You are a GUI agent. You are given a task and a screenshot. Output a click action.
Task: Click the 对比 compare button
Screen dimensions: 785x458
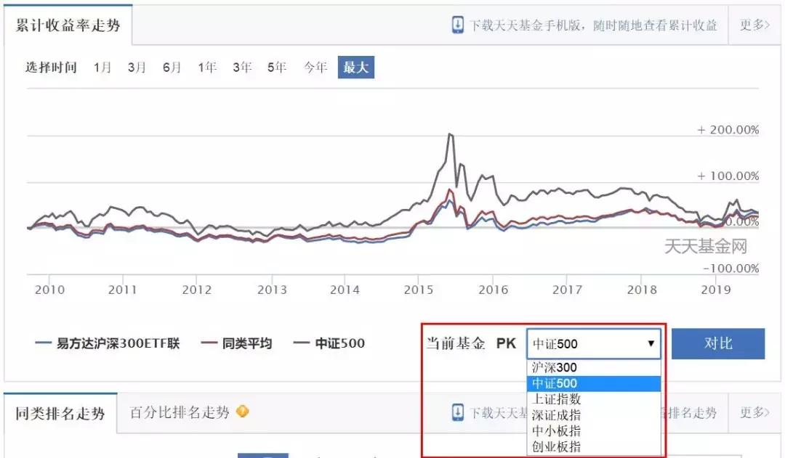pyautogui.click(x=719, y=343)
